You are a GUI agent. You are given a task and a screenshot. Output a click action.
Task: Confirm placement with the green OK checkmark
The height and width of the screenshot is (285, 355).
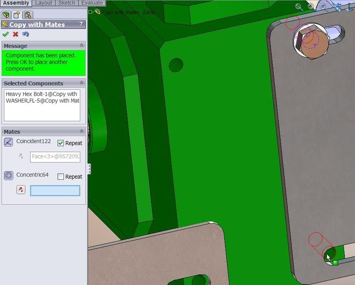5,34
